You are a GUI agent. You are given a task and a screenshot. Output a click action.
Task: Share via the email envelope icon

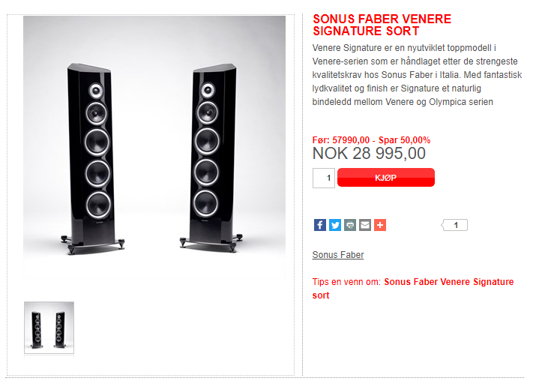(x=365, y=225)
